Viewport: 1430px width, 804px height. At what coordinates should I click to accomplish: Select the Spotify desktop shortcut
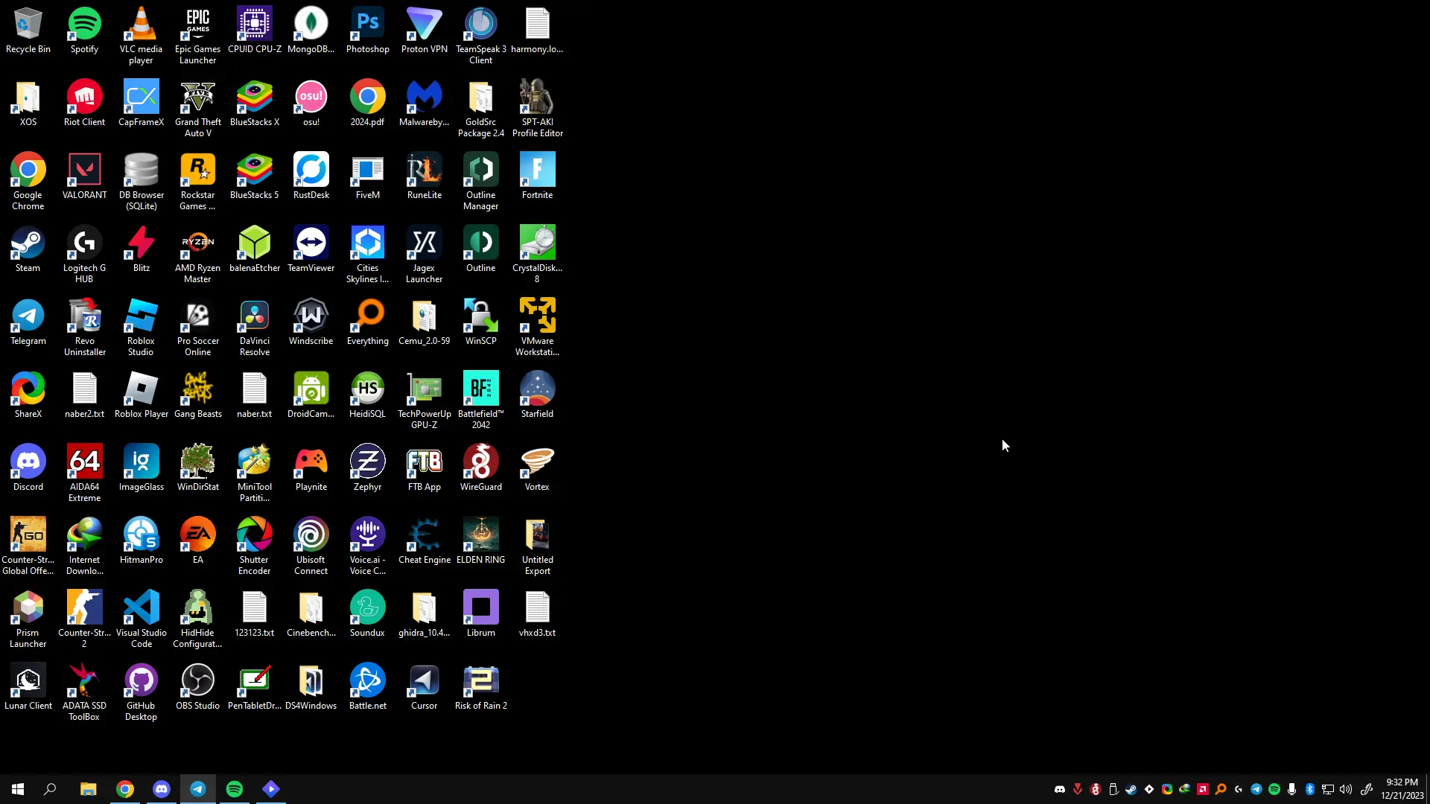pos(85,31)
